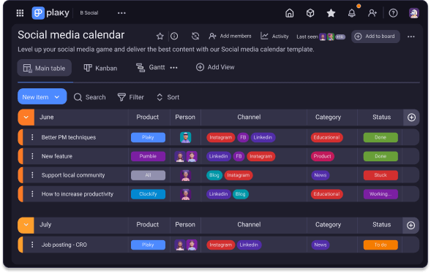Click July group Status column header
The width and height of the screenshot is (431, 273).
tap(381, 225)
